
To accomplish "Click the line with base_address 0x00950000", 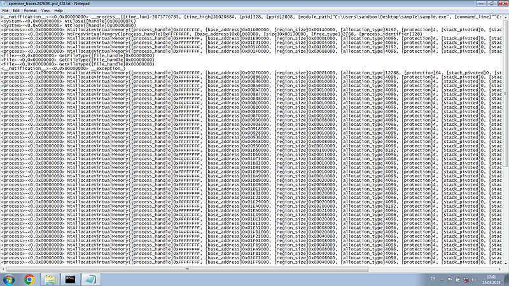I will click(251, 146).
